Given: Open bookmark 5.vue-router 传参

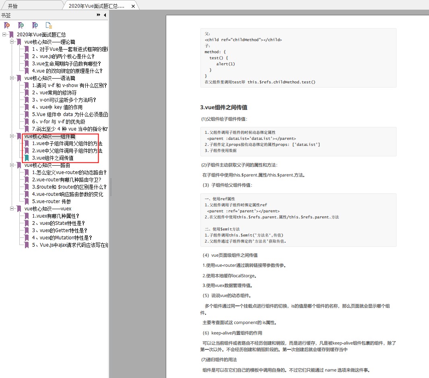Looking at the screenshot, I should pyautogui.click(x=52, y=201).
